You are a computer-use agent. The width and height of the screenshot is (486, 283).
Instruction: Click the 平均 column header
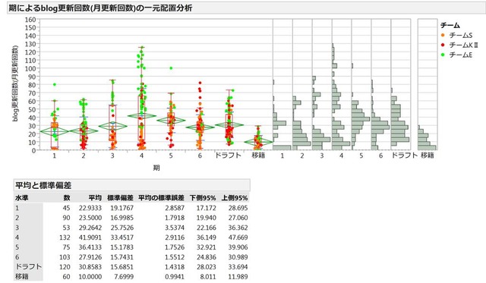[x=95, y=197]
